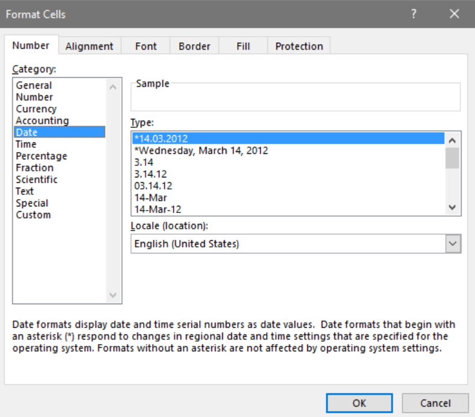This screenshot has width=475, height=417.
Task: Select the Fill tab
Action: (243, 46)
